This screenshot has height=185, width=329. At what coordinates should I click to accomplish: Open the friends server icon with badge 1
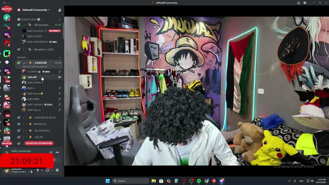(7, 17)
